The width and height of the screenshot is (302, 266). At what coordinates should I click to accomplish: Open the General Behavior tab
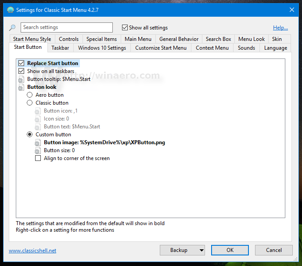pyautogui.click(x=179, y=39)
